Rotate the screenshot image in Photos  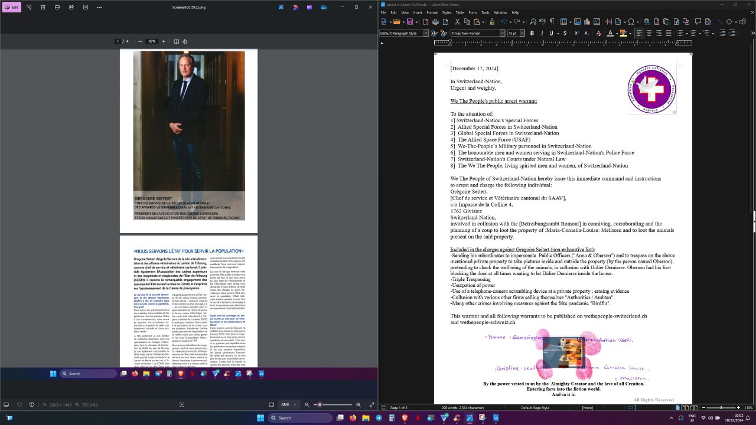point(29,7)
